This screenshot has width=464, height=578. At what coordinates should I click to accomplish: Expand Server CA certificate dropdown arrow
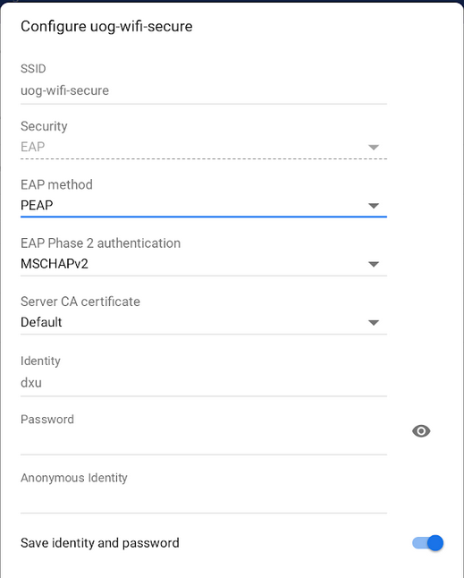374,322
